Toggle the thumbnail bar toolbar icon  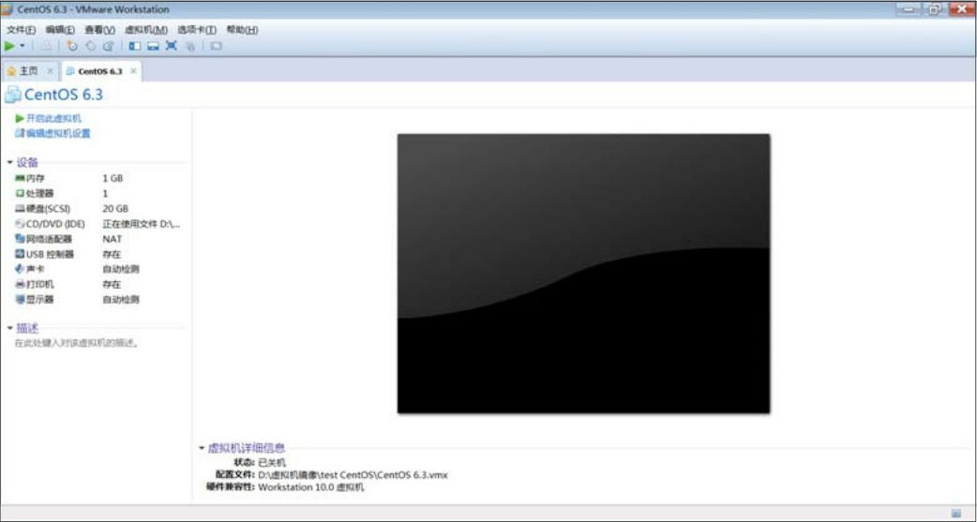click(x=153, y=46)
